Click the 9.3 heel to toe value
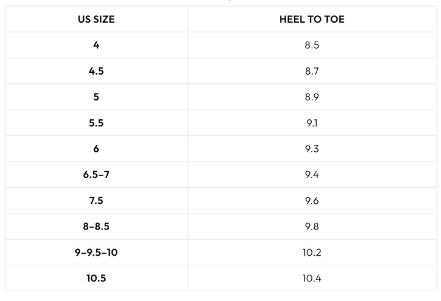The height and width of the screenshot is (301, 441). (312, 149)
